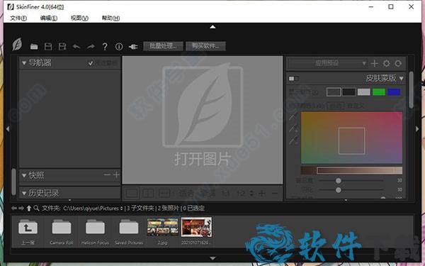Image resolution: width=425 pixels, height=266 pixels.
Task: Click the 购买软件 button
Action: [205, 46]
